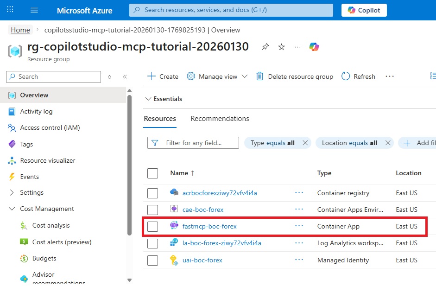Open the Azure portal hamburger menu
The height and width of the screenshot is (286, 436).
click(34, 10)
